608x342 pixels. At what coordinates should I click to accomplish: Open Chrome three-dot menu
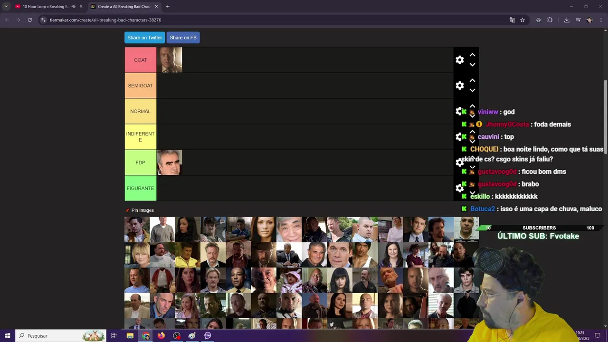(601, 20)
